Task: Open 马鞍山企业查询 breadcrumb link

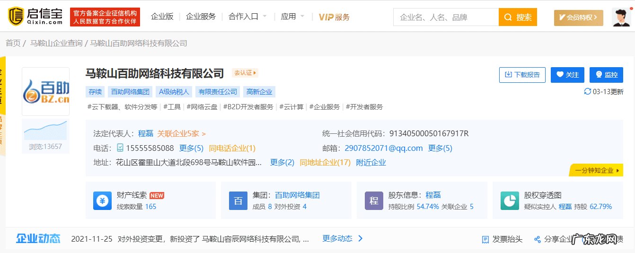Action: point(56,43)
